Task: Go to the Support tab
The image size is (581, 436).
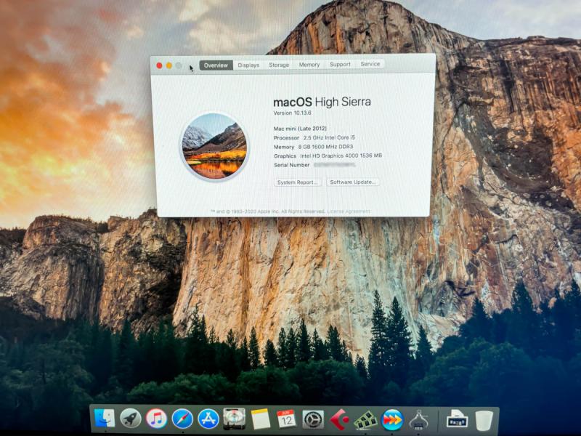Action: click(340, 64)
